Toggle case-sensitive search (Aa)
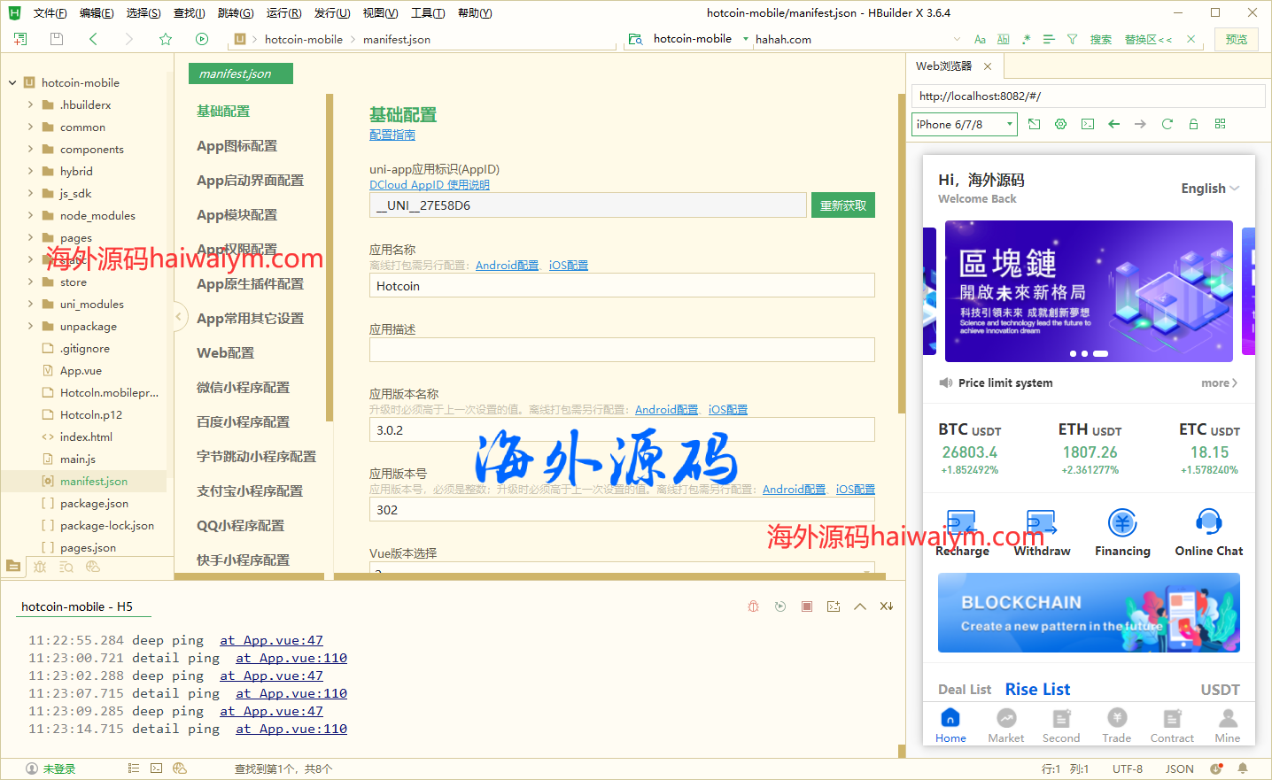This screenshot has width=1272, height=780. click(980, 39)
